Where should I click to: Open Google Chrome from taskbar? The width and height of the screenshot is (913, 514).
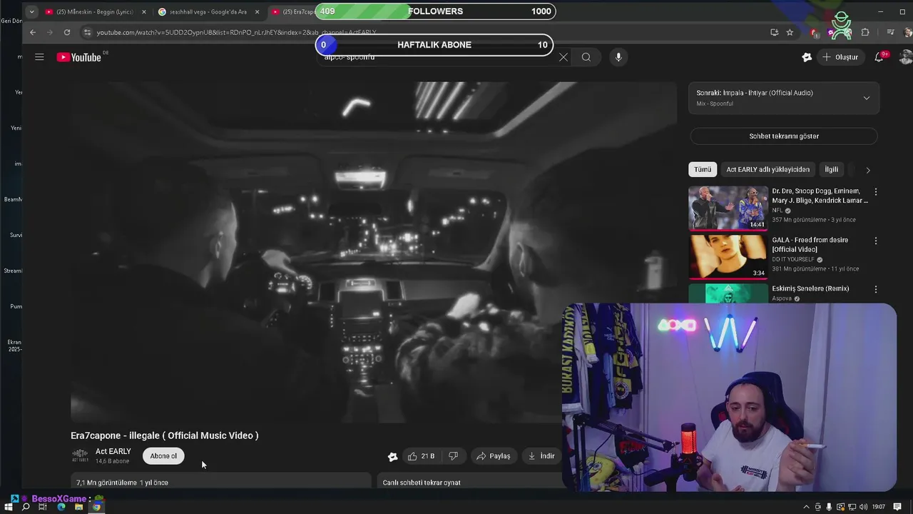96,507
